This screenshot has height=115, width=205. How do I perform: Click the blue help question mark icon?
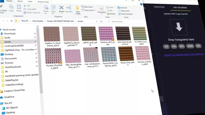point(141,4)
